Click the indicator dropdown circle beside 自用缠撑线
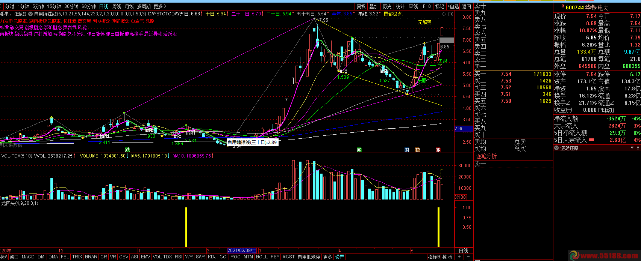This screenshot has width=641, height=261. tap(30, 14)
